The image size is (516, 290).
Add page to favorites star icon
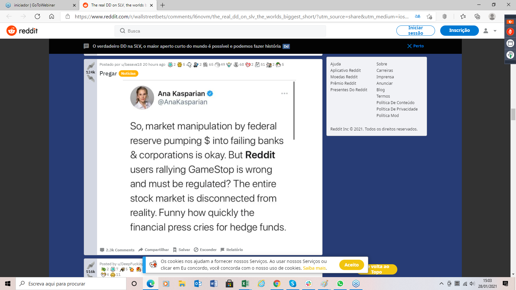[x=429, y=16]
